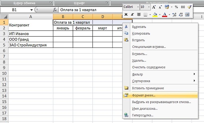The width and height of the screenshot is (204, 123).
Task: Choose Вставить with the clipboard icon
Action: pos(160,40)
